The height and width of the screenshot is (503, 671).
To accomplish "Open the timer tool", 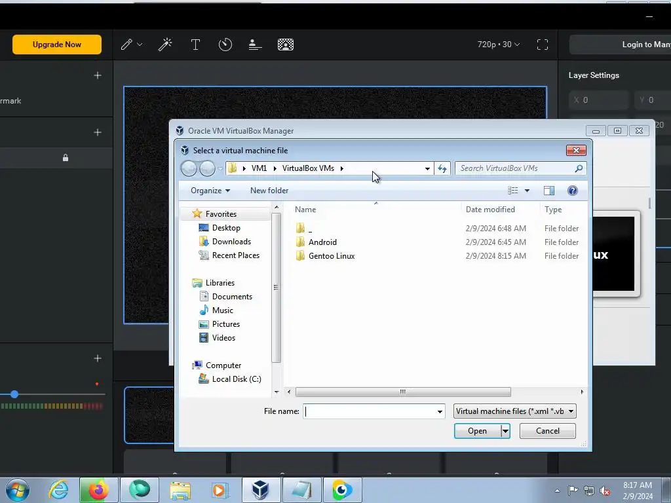I will [225, 45].
